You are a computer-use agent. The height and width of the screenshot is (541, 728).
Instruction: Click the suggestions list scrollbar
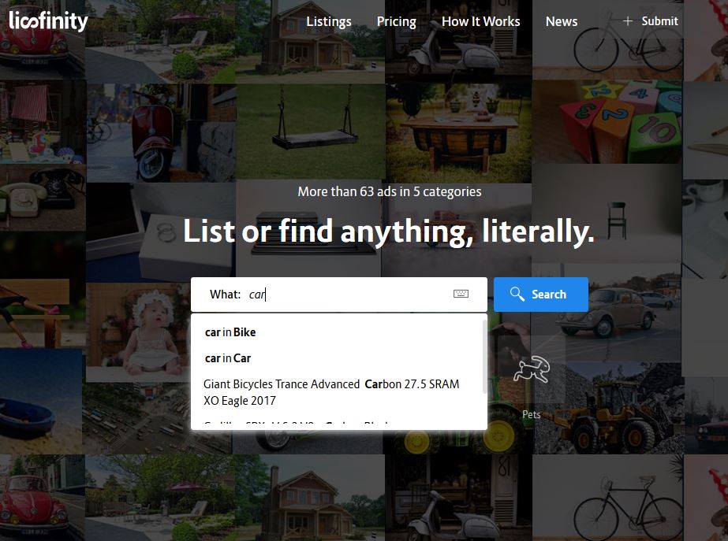pyautogui.click(x=485, y=357)
